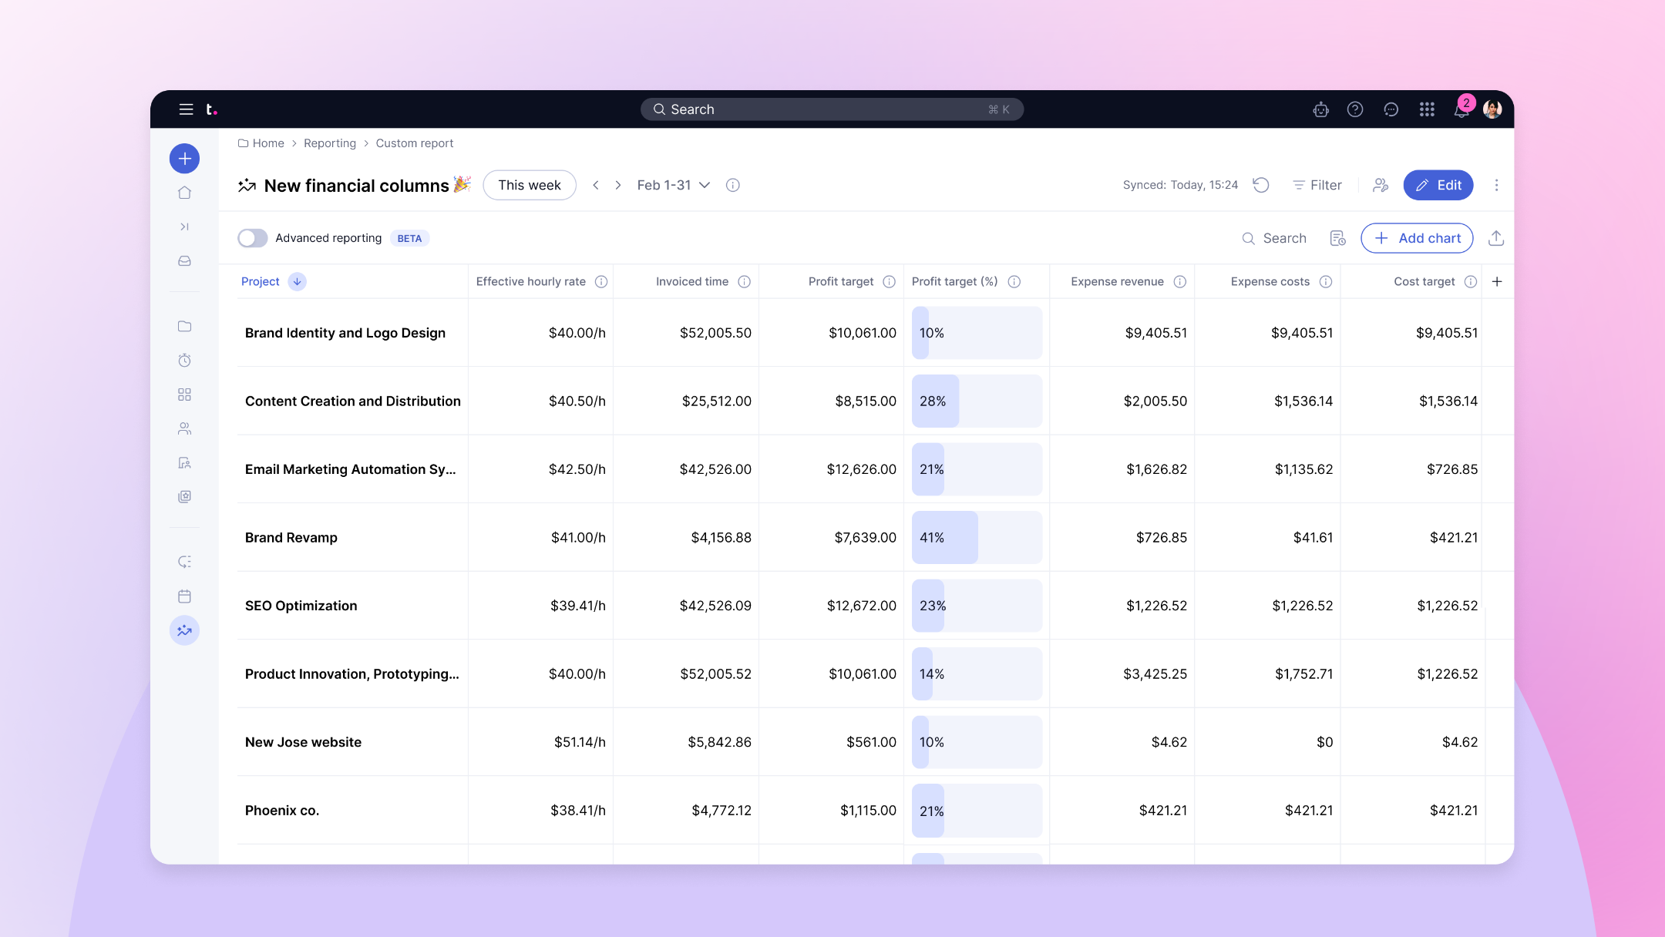Click the blue quick add plus button
The width and height of the screenshot is (1665, 937).
(184, 159)
